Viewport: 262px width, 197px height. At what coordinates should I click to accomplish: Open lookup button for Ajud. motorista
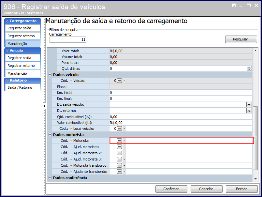coord(119,147)
